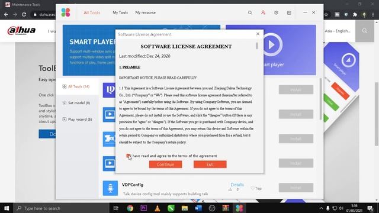Click the Smart Player banner play icon
379x213 pixels.
(272, 45)
